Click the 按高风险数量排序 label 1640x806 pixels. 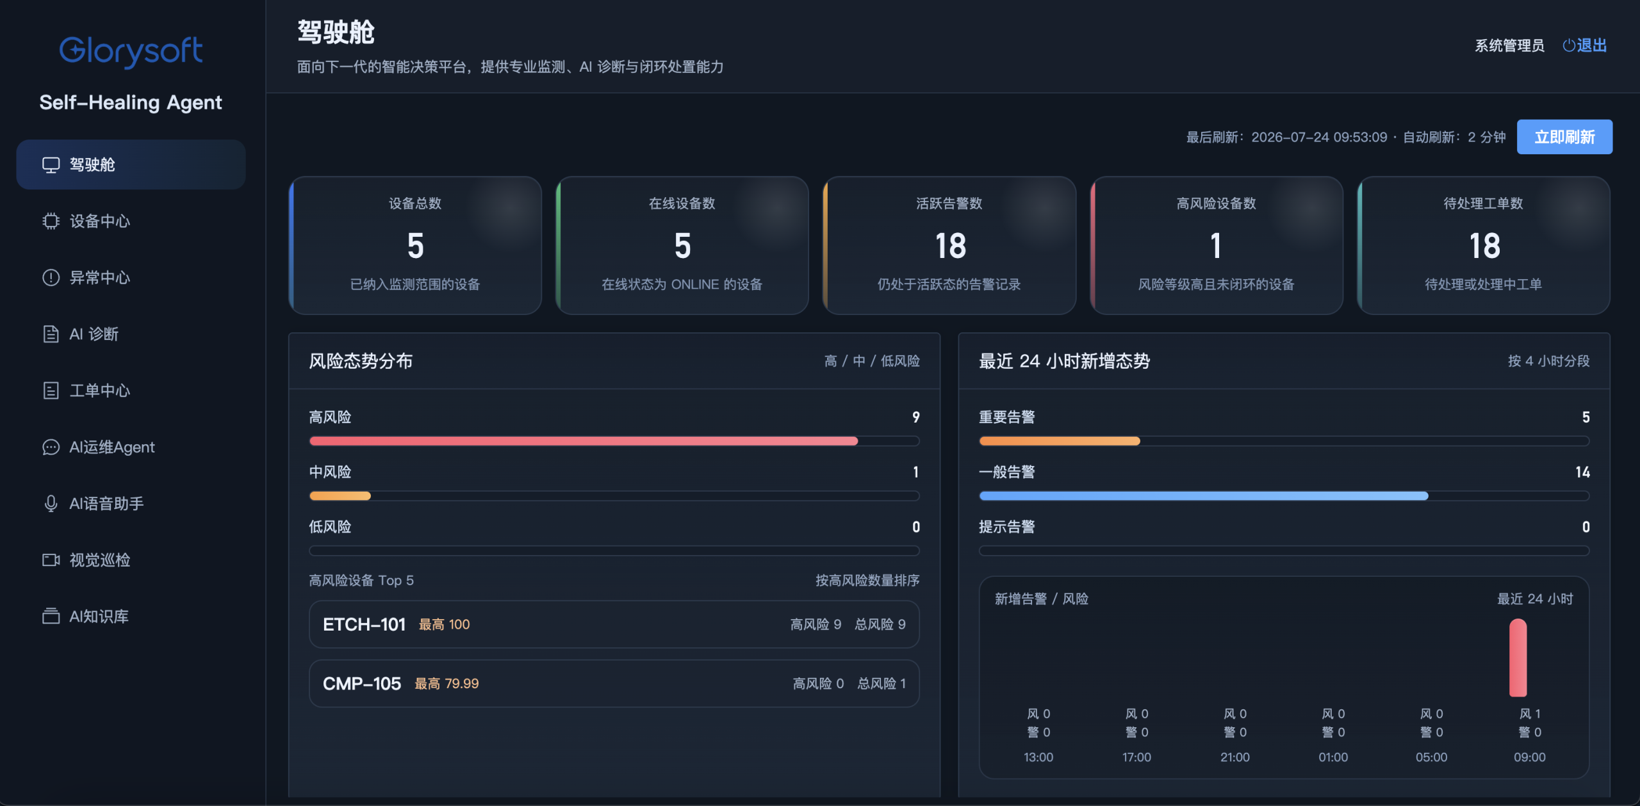(x=867, y=581)
